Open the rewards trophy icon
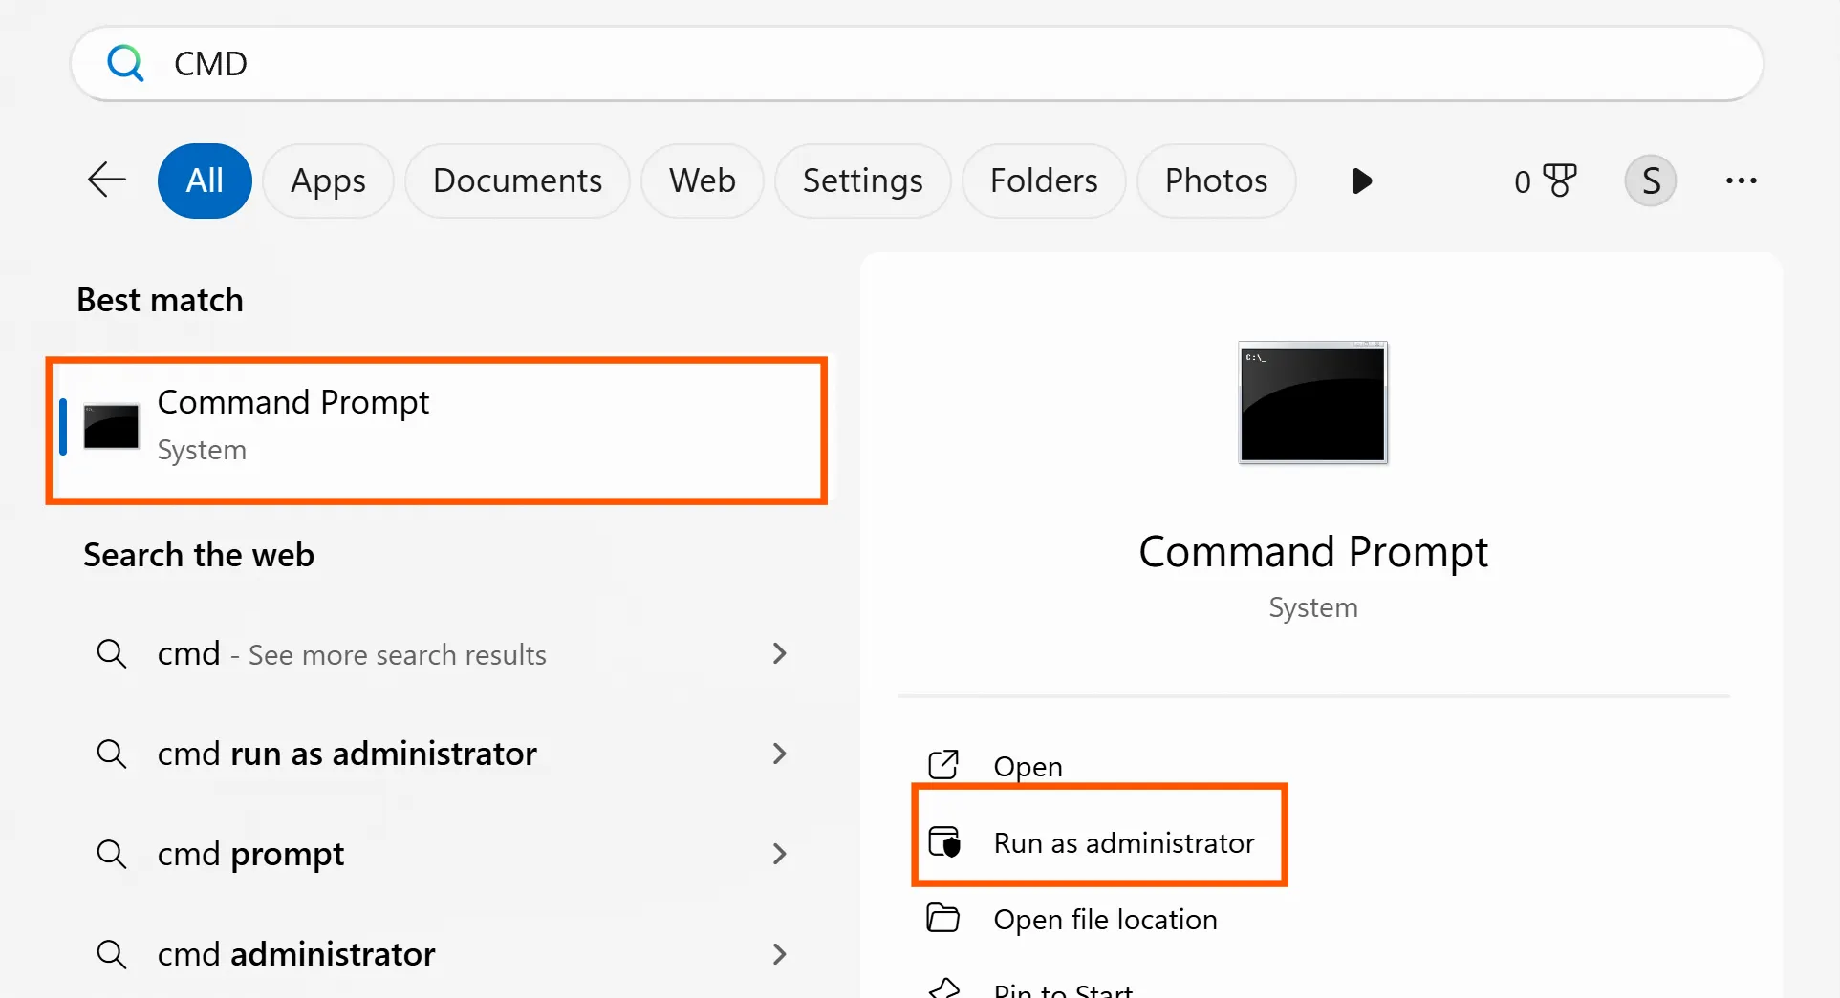Viewport: 1840px width, 998px height. pos(1560,180)
